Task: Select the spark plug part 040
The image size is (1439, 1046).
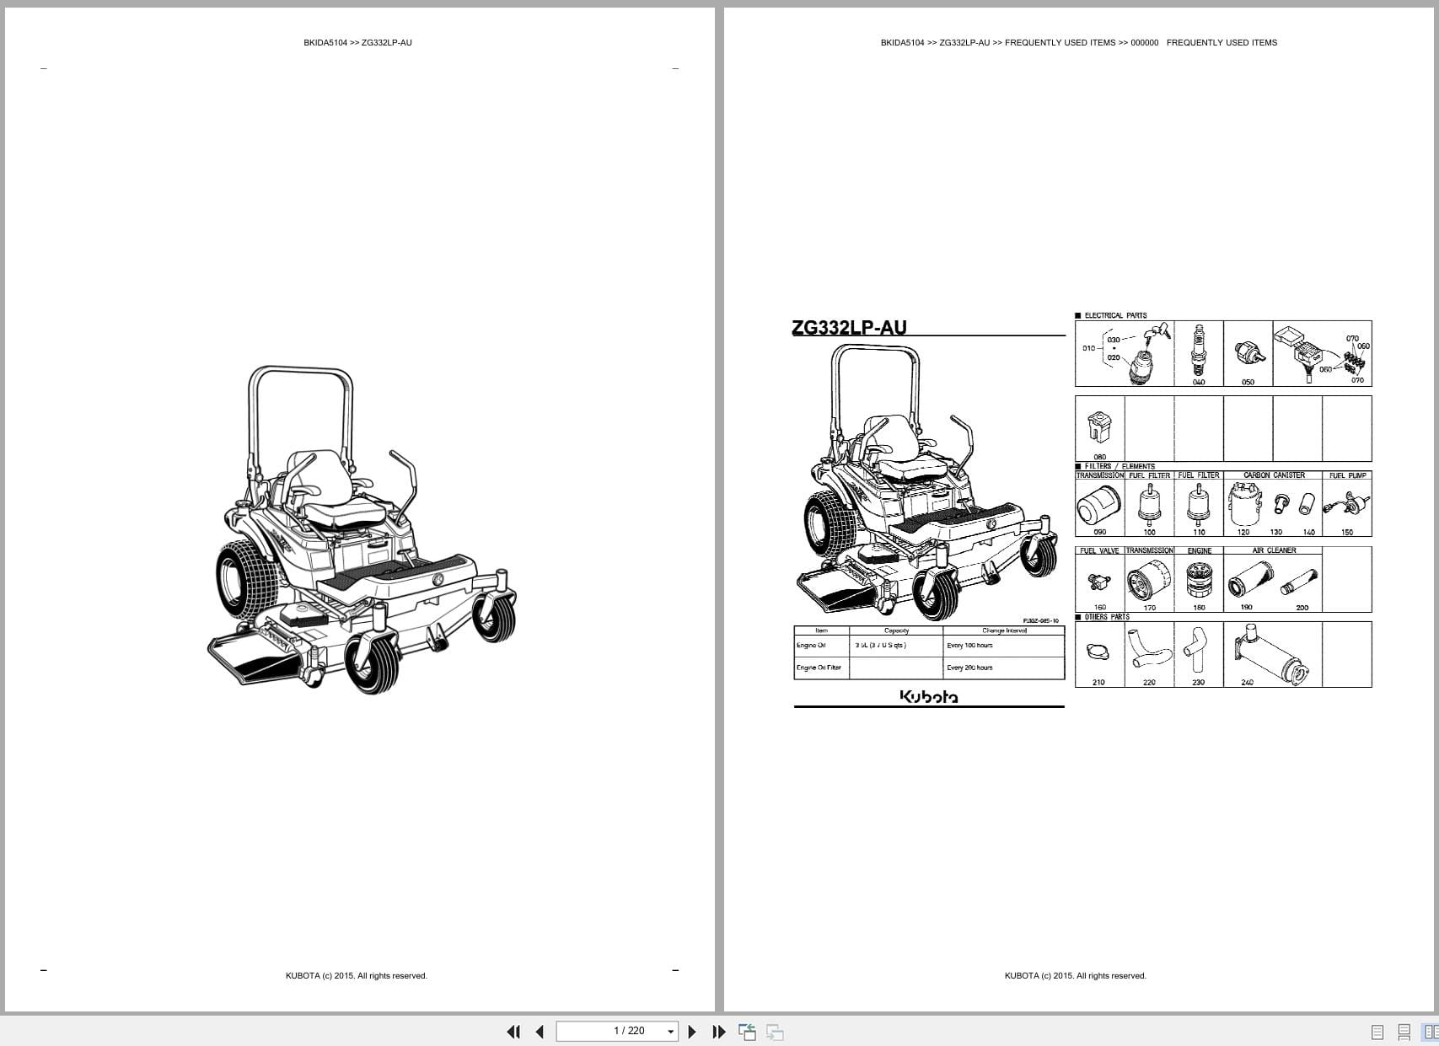Action: pos(1200,350)
